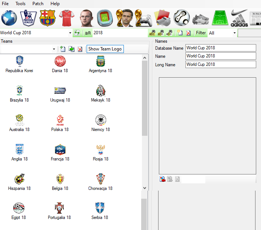261x230 pixels.
Task: Select the Rosja 18 team
Action: pos(101,152)
